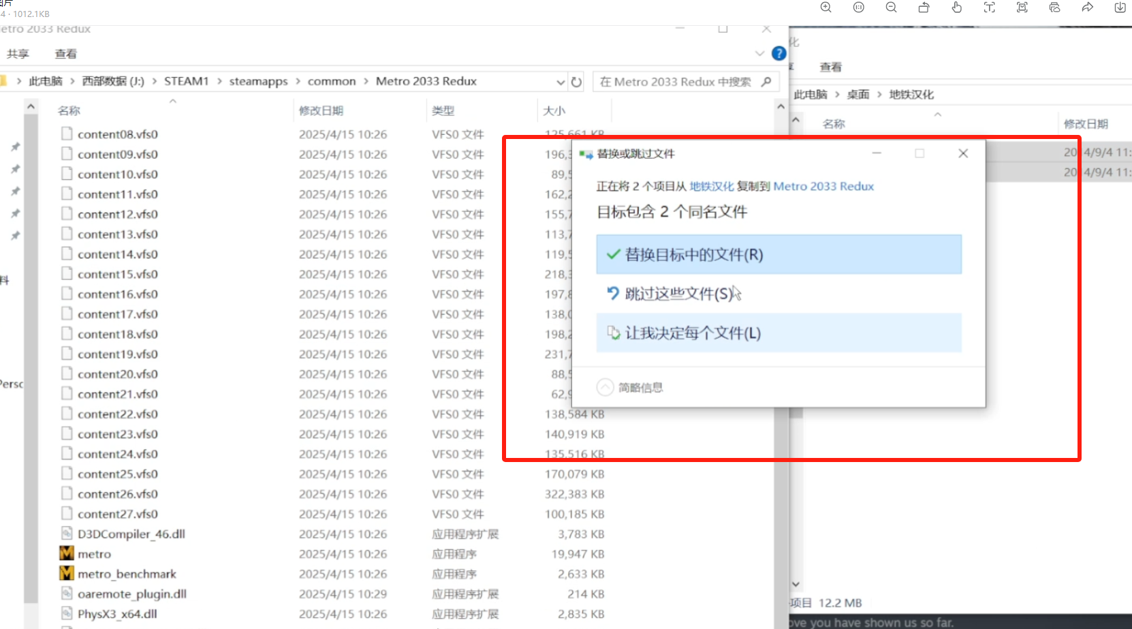Image resolution: width=1132 pixels, height=629 pixels.
Task: Expand chevron after STEAM1 breadcrumb
Action: pyautogui.click(x=219, y=81)
